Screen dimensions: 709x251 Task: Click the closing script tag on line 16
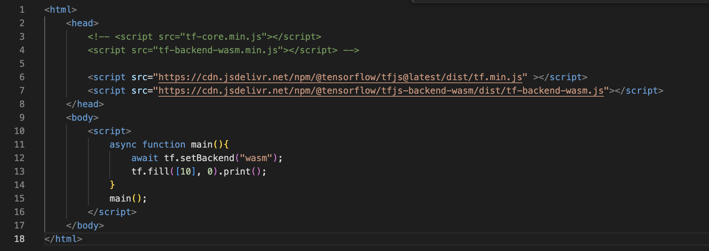point(112,212)
